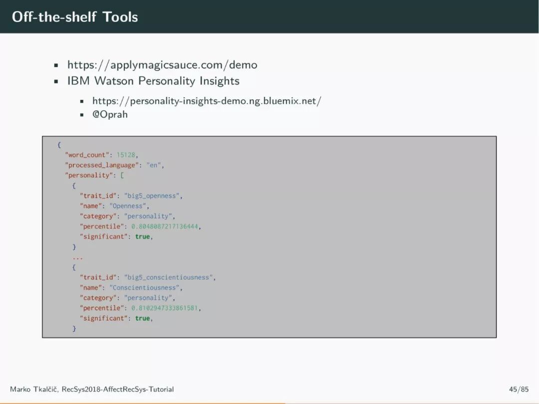Open the personality-insights-demo.ng.bluemix.net link

[207, 101]
